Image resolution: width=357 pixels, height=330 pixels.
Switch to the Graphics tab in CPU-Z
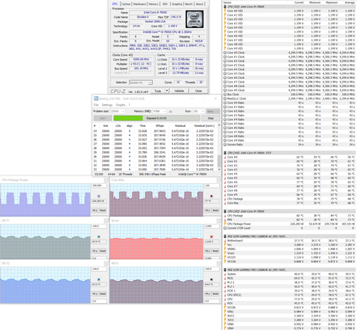(177, 4)
